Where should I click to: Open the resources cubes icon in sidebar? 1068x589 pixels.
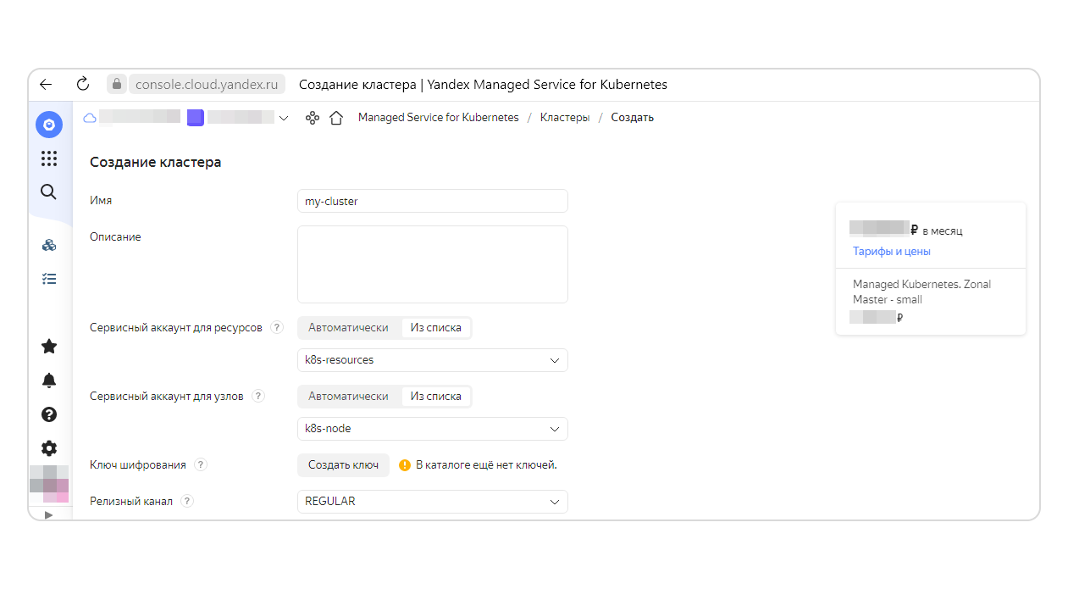(x=49, y=245)
